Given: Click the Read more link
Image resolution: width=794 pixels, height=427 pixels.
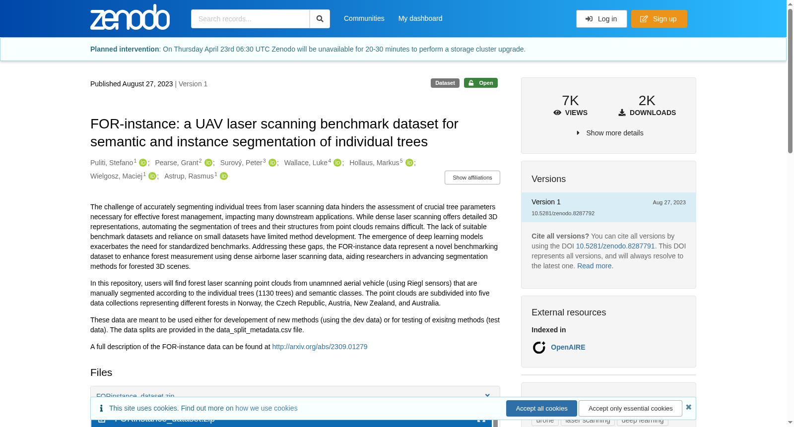Looking at the screenshot, I should point(595,266).
